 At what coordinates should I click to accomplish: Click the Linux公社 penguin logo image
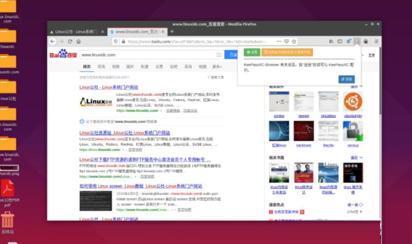click(96, 102)
